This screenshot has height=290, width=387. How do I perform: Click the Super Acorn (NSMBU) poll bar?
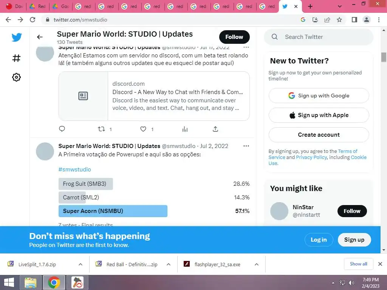pos(113,211)
